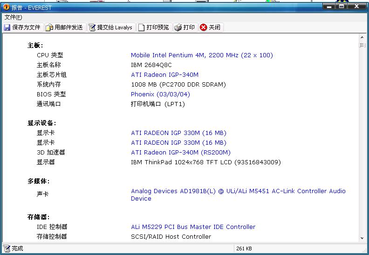Click the red close X icon
This screenshot has height=255, width=369.
coord(203,27)
